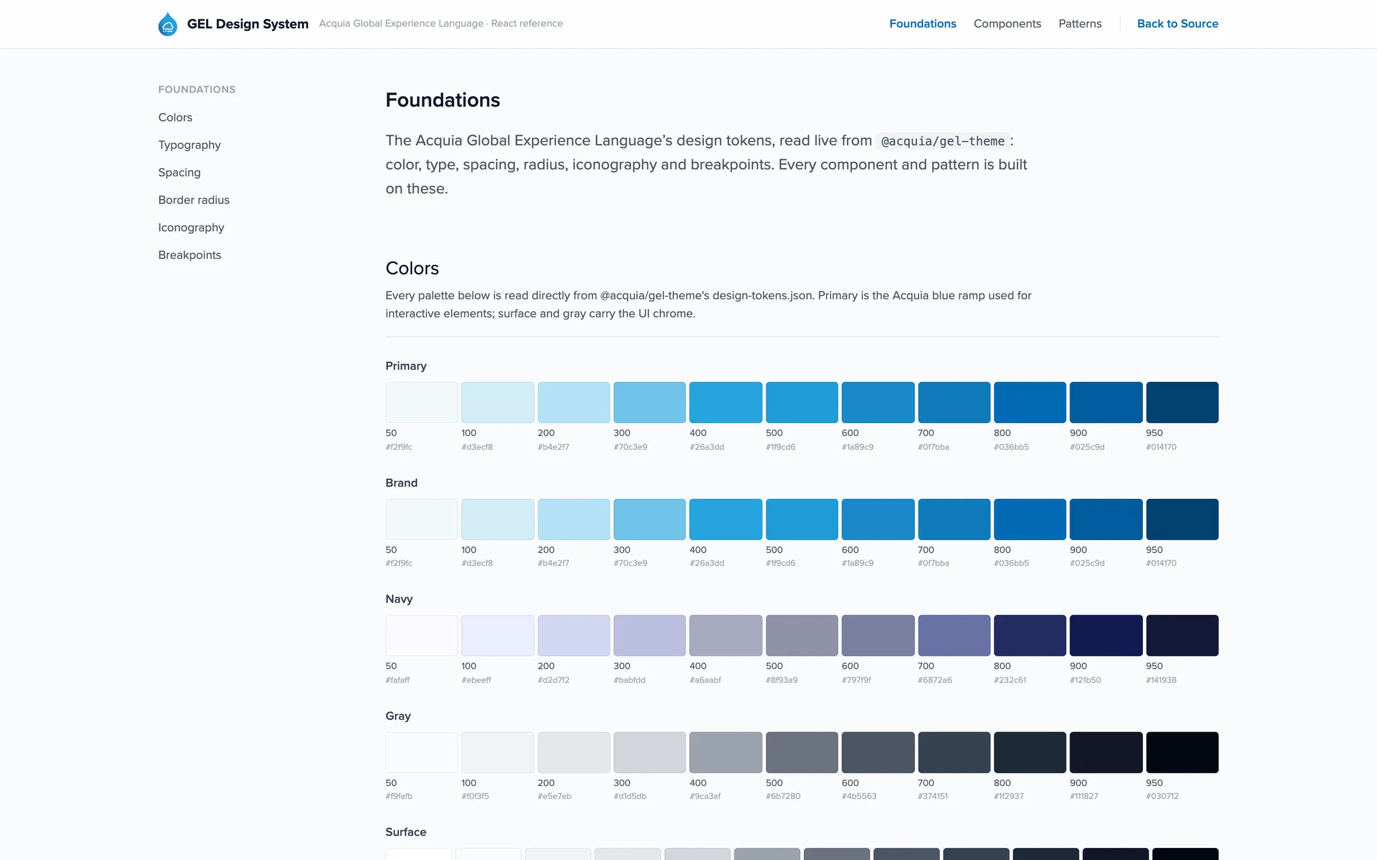Click the Primary 950 color swatch
The image size is (1377, 860).
[1182, 402]
